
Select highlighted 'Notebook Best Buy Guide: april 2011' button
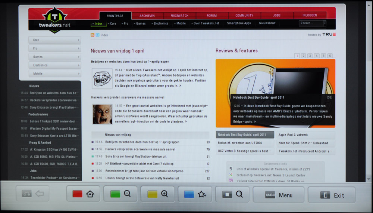245,135
